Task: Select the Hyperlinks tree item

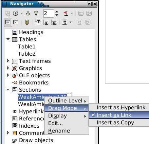Action: tap(32, 111)
